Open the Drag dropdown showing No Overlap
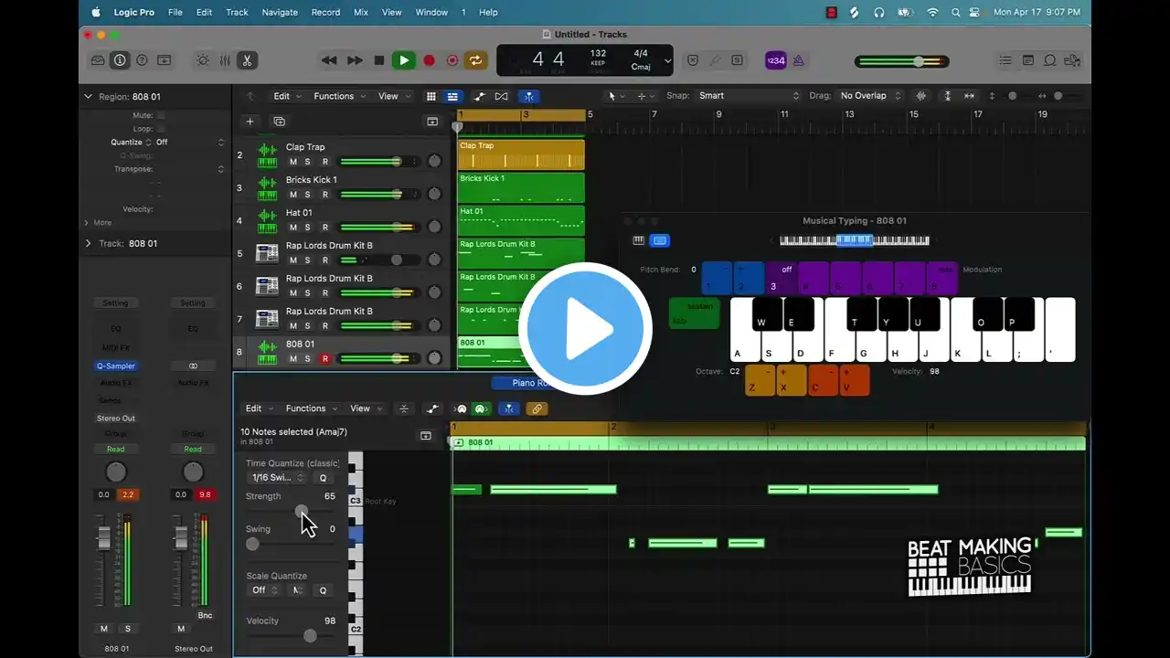The width and height of the screenshot is (1170, 658). (870, 96)
